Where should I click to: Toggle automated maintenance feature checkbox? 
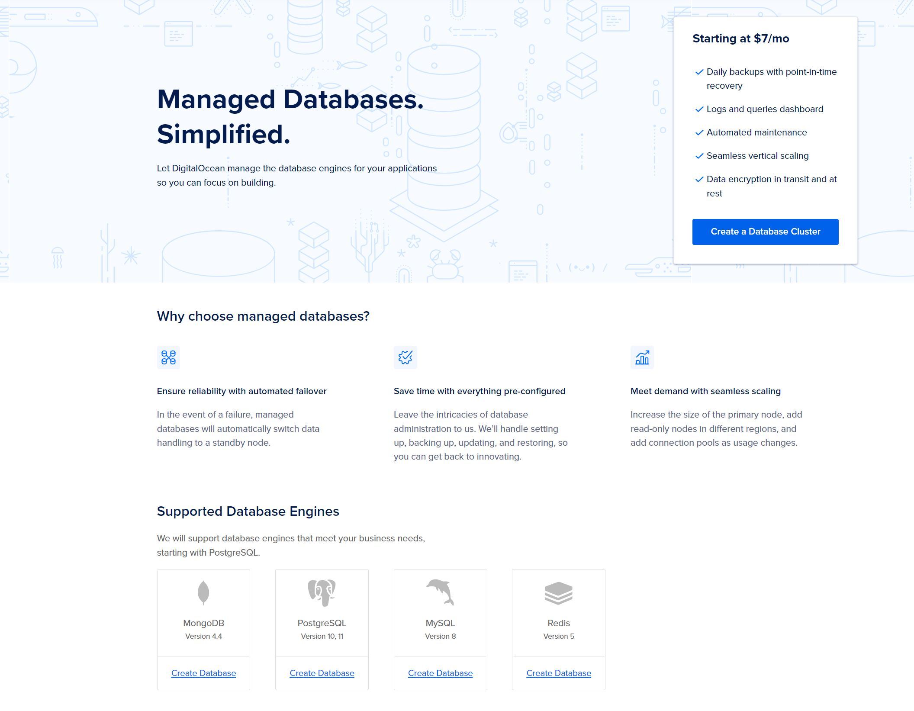coord(698,132)
